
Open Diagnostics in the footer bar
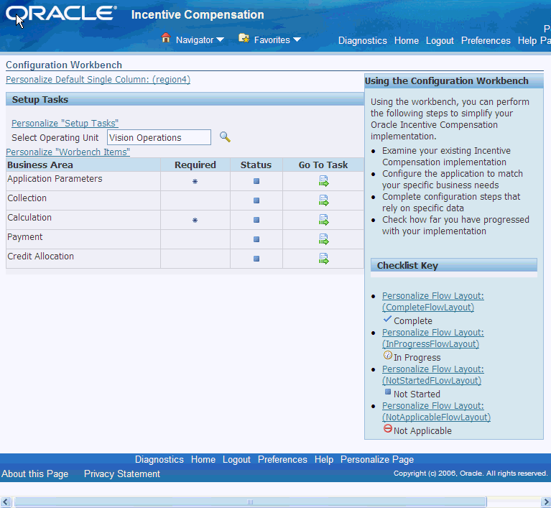click(159, 459)
